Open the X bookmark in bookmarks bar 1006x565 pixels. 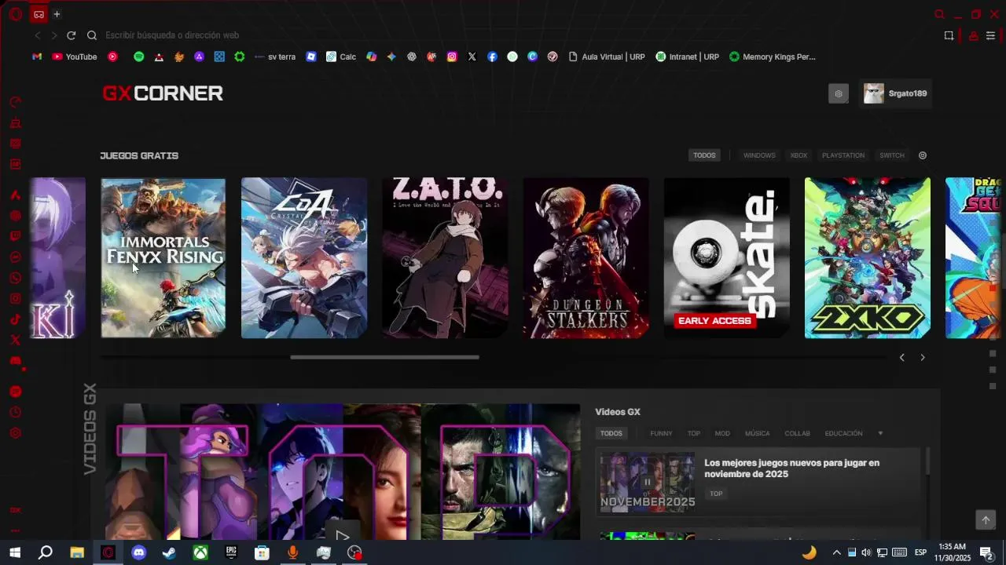coord(472,56)
